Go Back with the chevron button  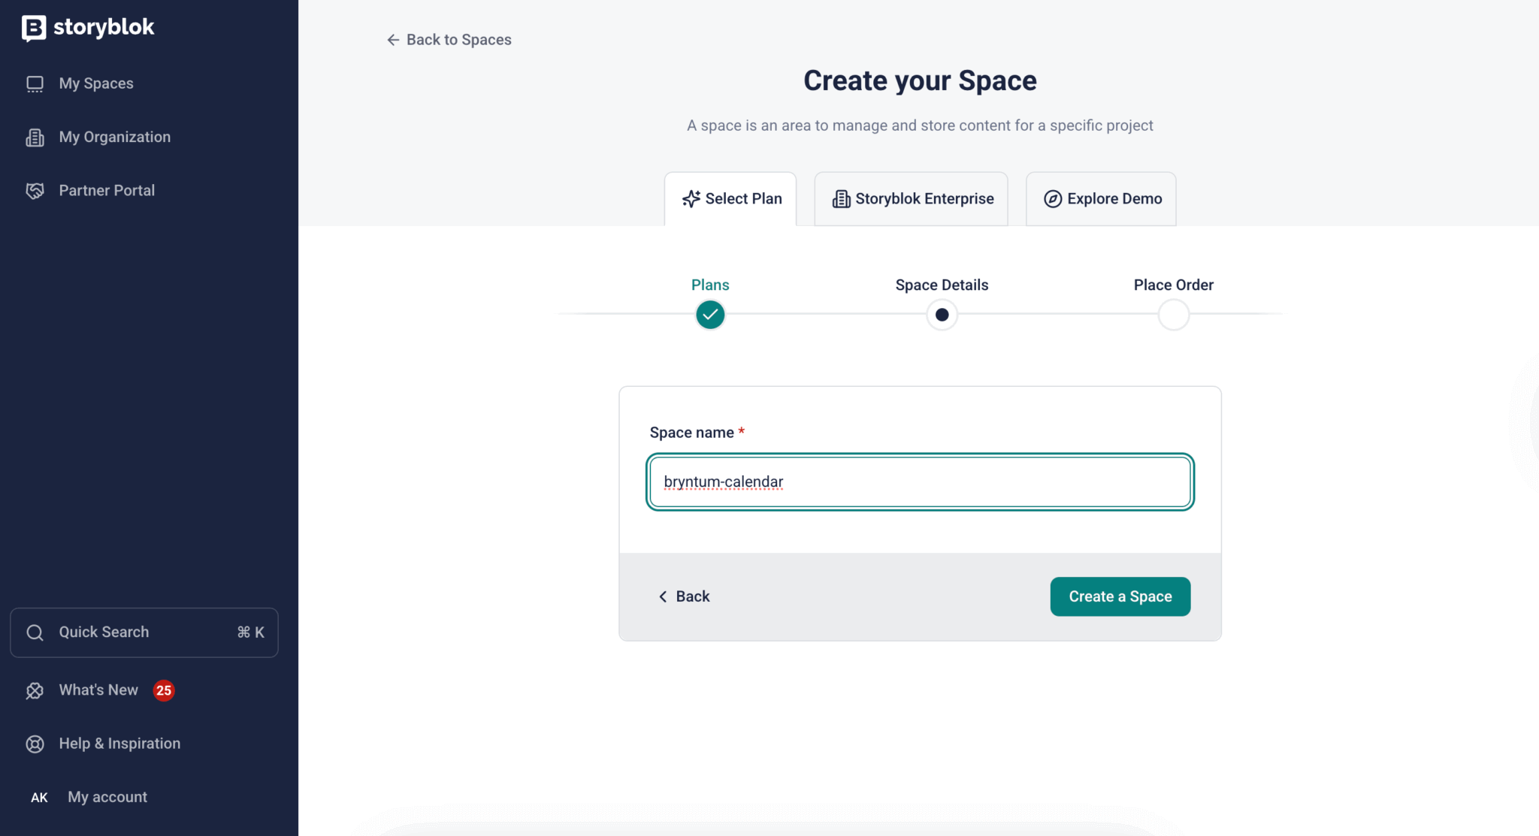click(684, 596)
